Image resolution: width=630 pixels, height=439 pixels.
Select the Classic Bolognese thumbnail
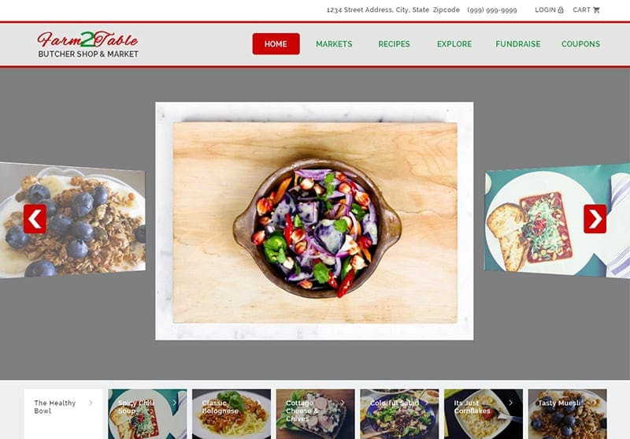pos(232,414)
